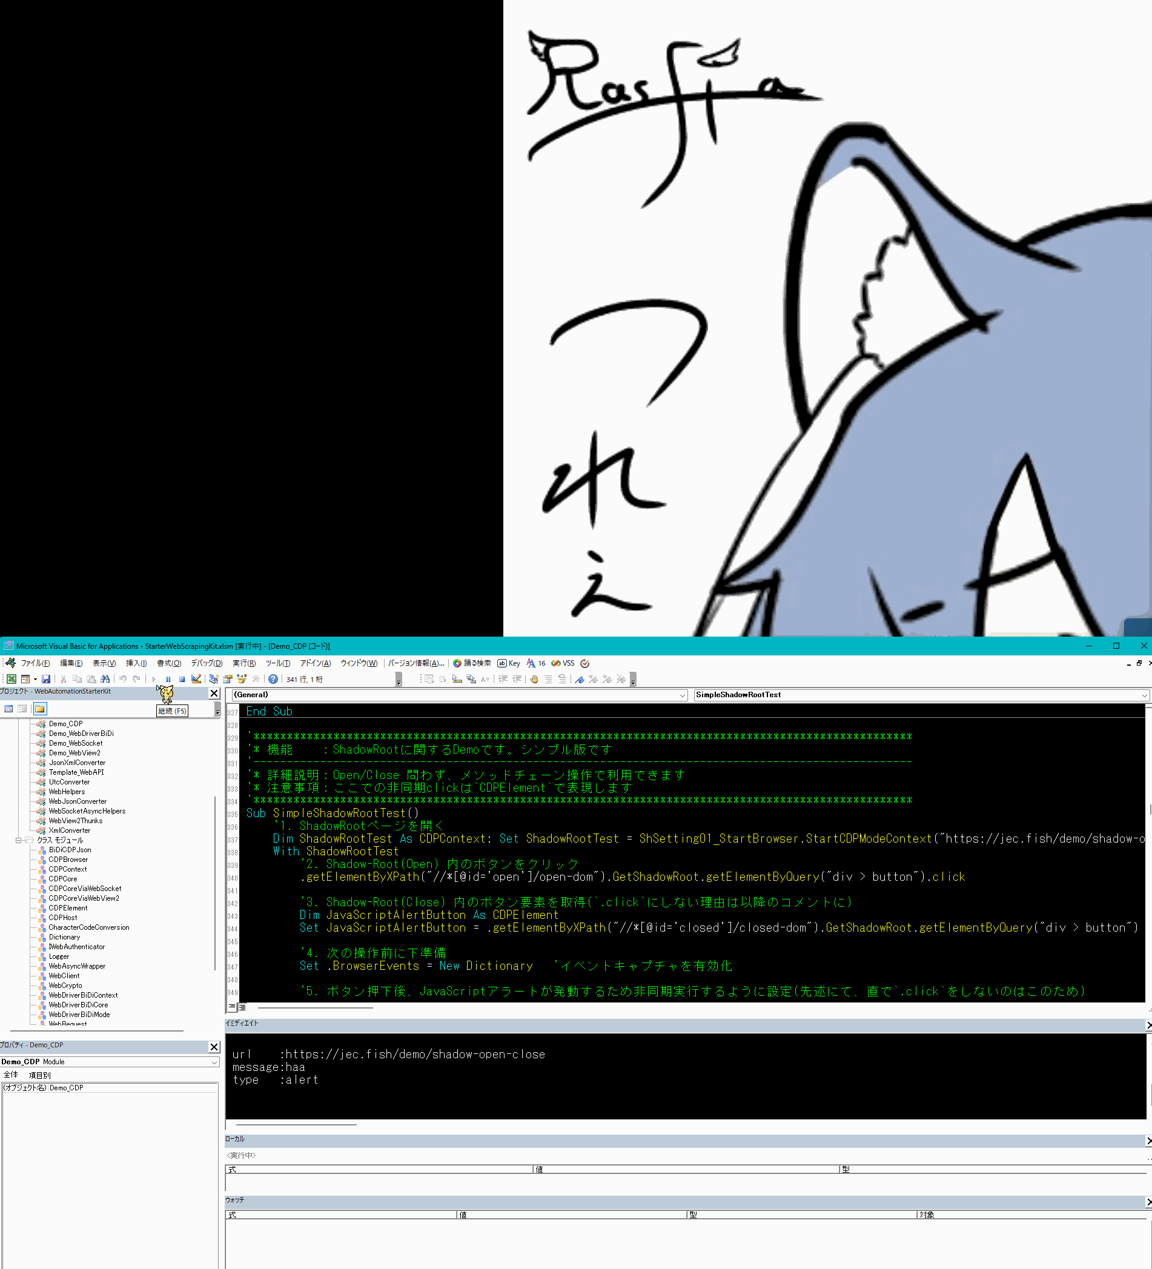The width and height of the screenshot is (1152, 1269).
Task: Toggle Design Mode icon in toolbar
Action: [196, 679]
